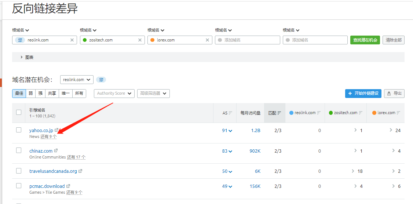The height and width of the screenshot is (204, 413).
Task: Click the 导出 export button
Action: [394, 94]
